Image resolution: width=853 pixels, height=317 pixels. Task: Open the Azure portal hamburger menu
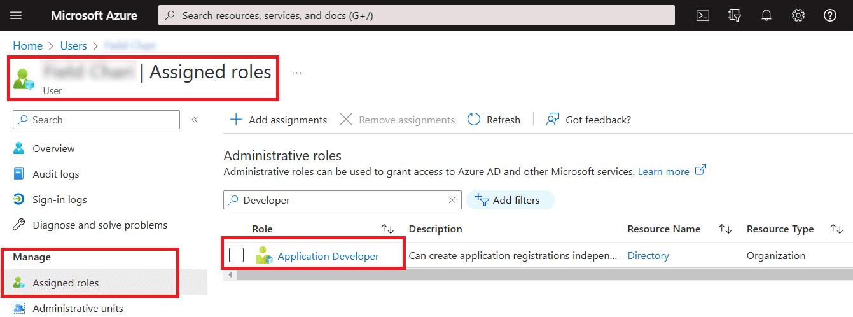[x=17, y=15]
